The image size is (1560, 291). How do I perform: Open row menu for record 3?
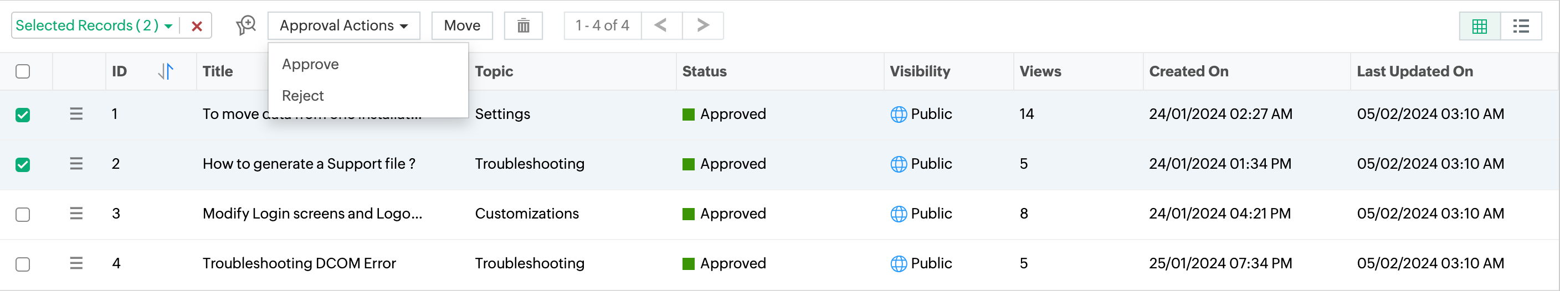click(76, 214)
